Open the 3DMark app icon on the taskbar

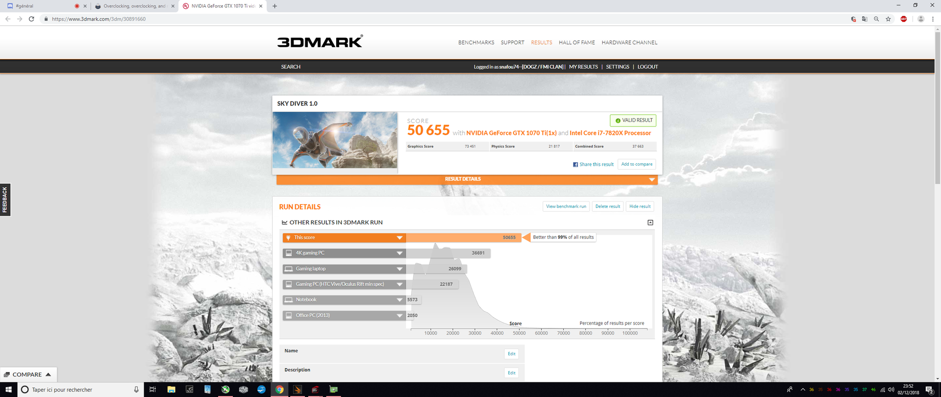click(x=297, y=390)
